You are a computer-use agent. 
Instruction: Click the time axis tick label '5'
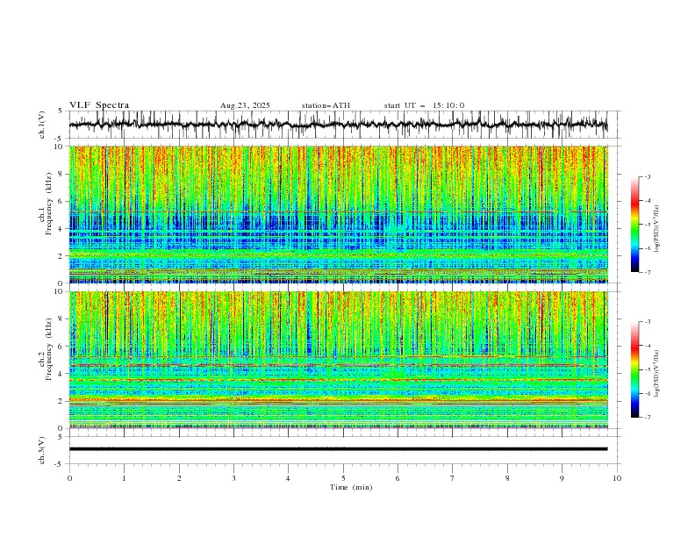pos(343,478)
